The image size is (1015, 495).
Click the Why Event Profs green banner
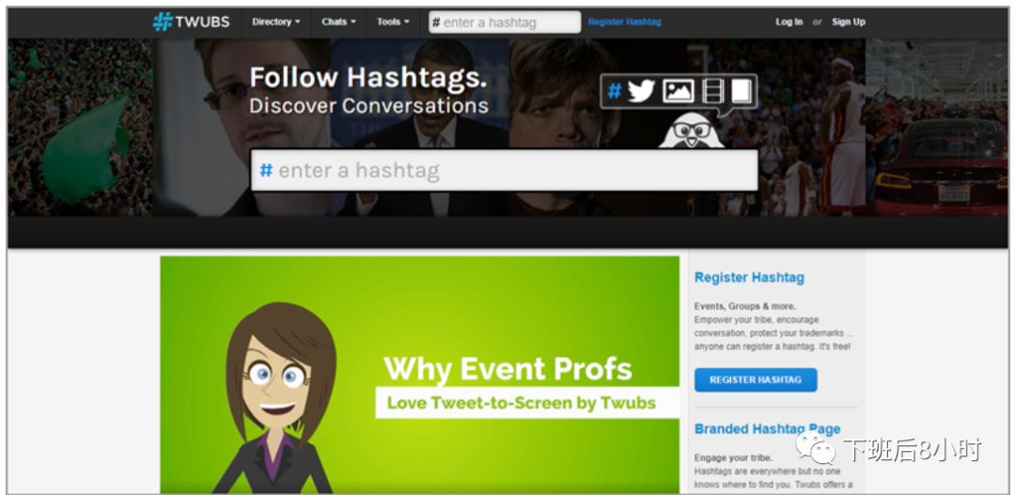[x=420, y=375]
